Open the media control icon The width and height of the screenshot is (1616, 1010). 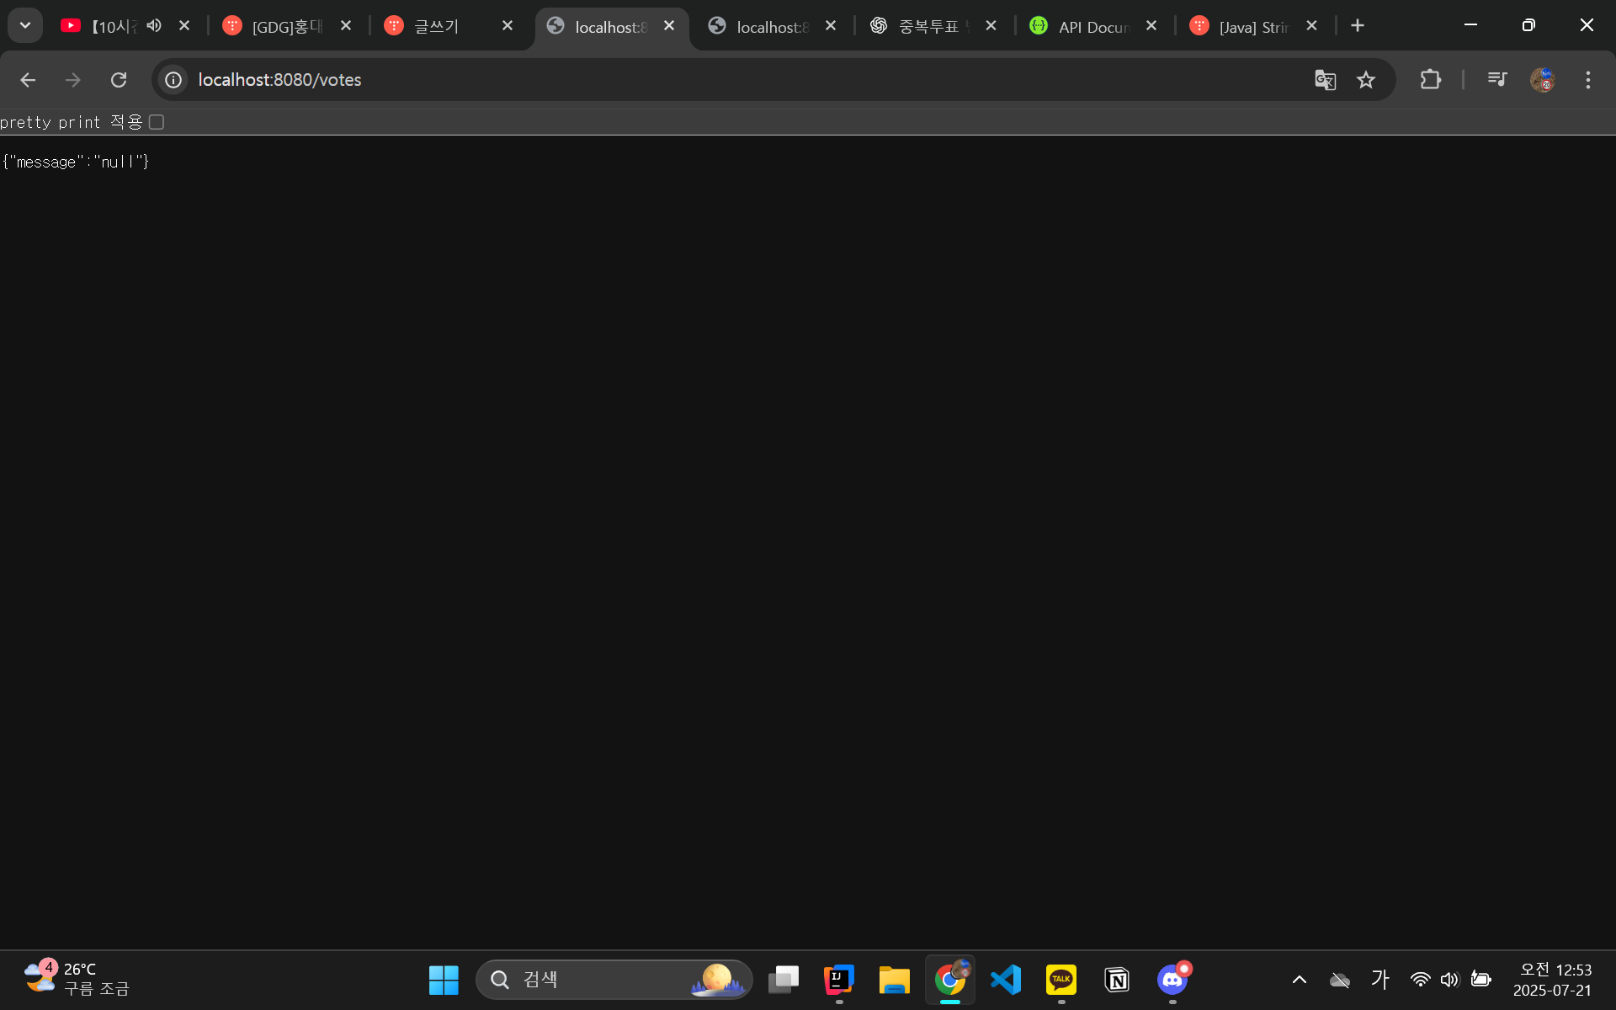1496,80
